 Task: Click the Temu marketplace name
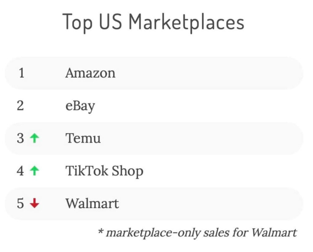83,138
